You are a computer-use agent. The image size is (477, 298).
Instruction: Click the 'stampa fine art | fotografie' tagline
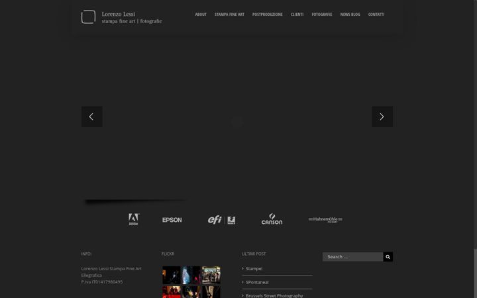[x=132, y=21]
